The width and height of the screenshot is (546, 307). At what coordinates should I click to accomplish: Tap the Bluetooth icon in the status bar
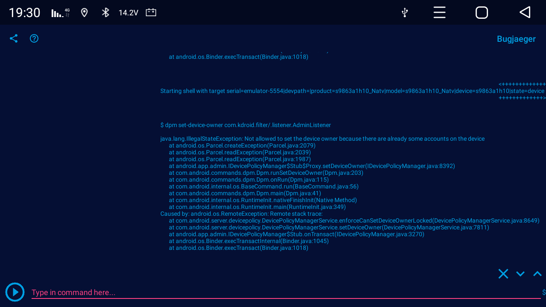pyautogui.click(x=105, y=12)
